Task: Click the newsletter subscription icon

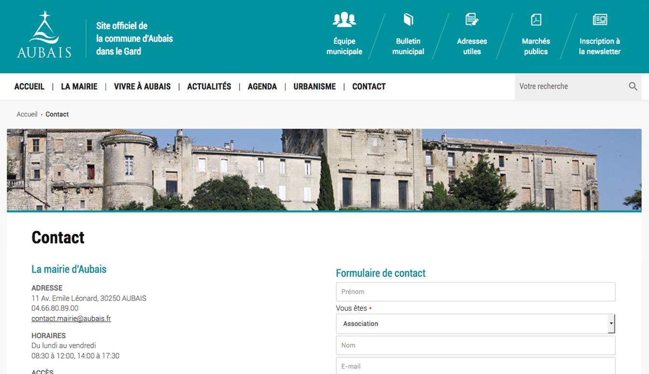Action: click(600, 19)
